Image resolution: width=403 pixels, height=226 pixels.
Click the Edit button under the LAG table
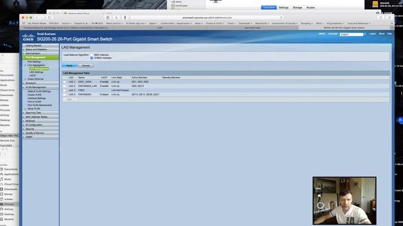(70, 99)
